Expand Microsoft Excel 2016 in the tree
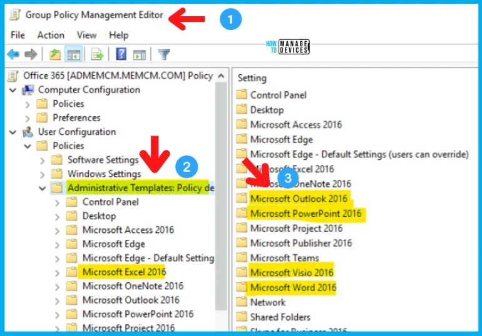This screenshot has width=482, height=336. click(57, 272)
